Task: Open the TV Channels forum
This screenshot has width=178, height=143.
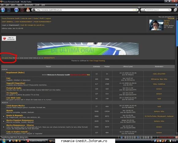Action: [12, 93]
